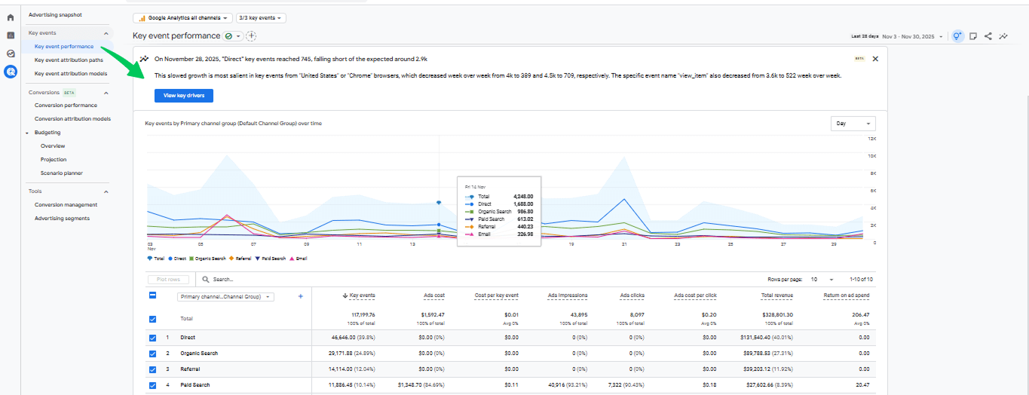Open Google Analytics all channels dropdown
Image resolution: width=1029 pixels, height=395 pixels.
(182, 17)
